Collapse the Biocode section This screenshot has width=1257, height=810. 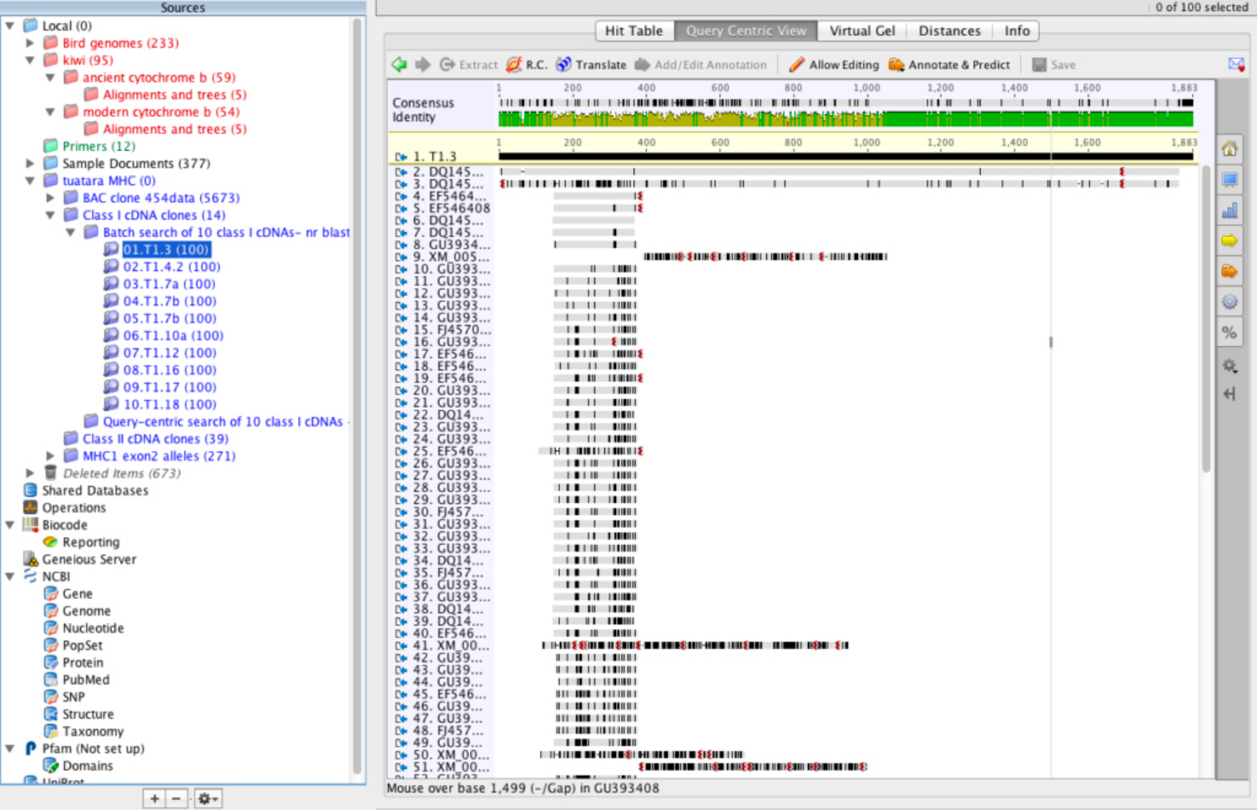click(x=10, y=525)
